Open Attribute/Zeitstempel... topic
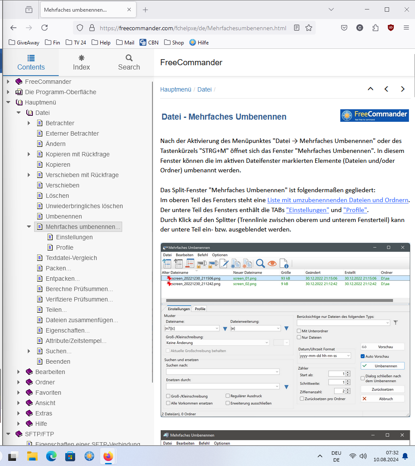The height and width of the screenshot is (466, 415). click(76, 341)
